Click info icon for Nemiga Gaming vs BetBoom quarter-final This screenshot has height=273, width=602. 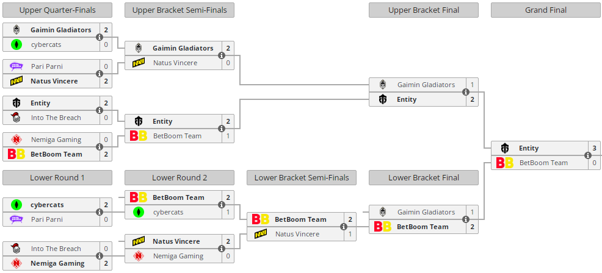point(100,147)
